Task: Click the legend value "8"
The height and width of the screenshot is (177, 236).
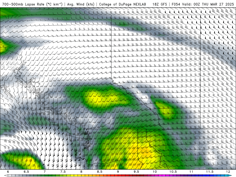Action: [x=81, y=172]
